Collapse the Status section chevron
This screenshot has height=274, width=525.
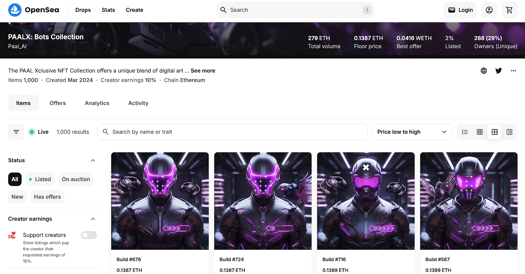93,160
